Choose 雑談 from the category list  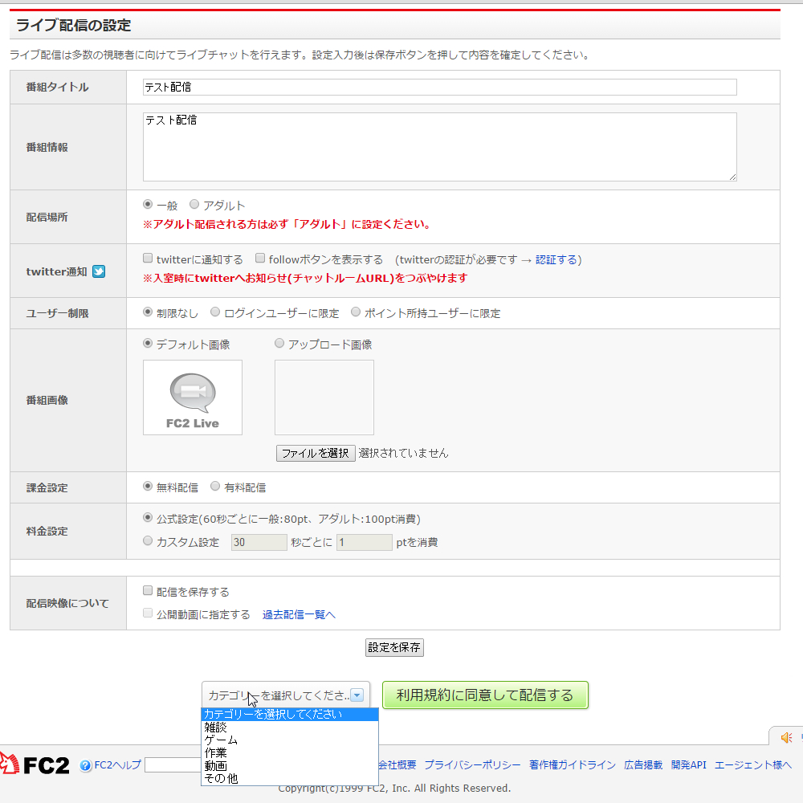pyautogui.click(x=290, y=728)
